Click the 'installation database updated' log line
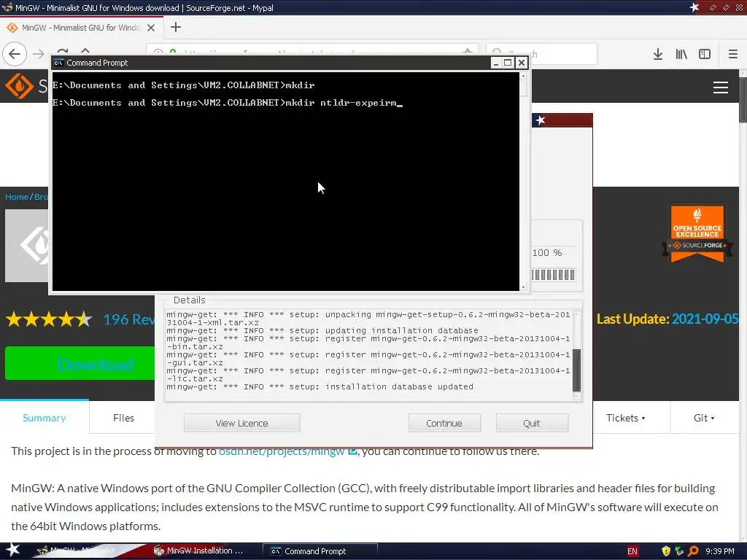Image resolution: width=747 pixels, height=560 pixels. click(320, 386)
